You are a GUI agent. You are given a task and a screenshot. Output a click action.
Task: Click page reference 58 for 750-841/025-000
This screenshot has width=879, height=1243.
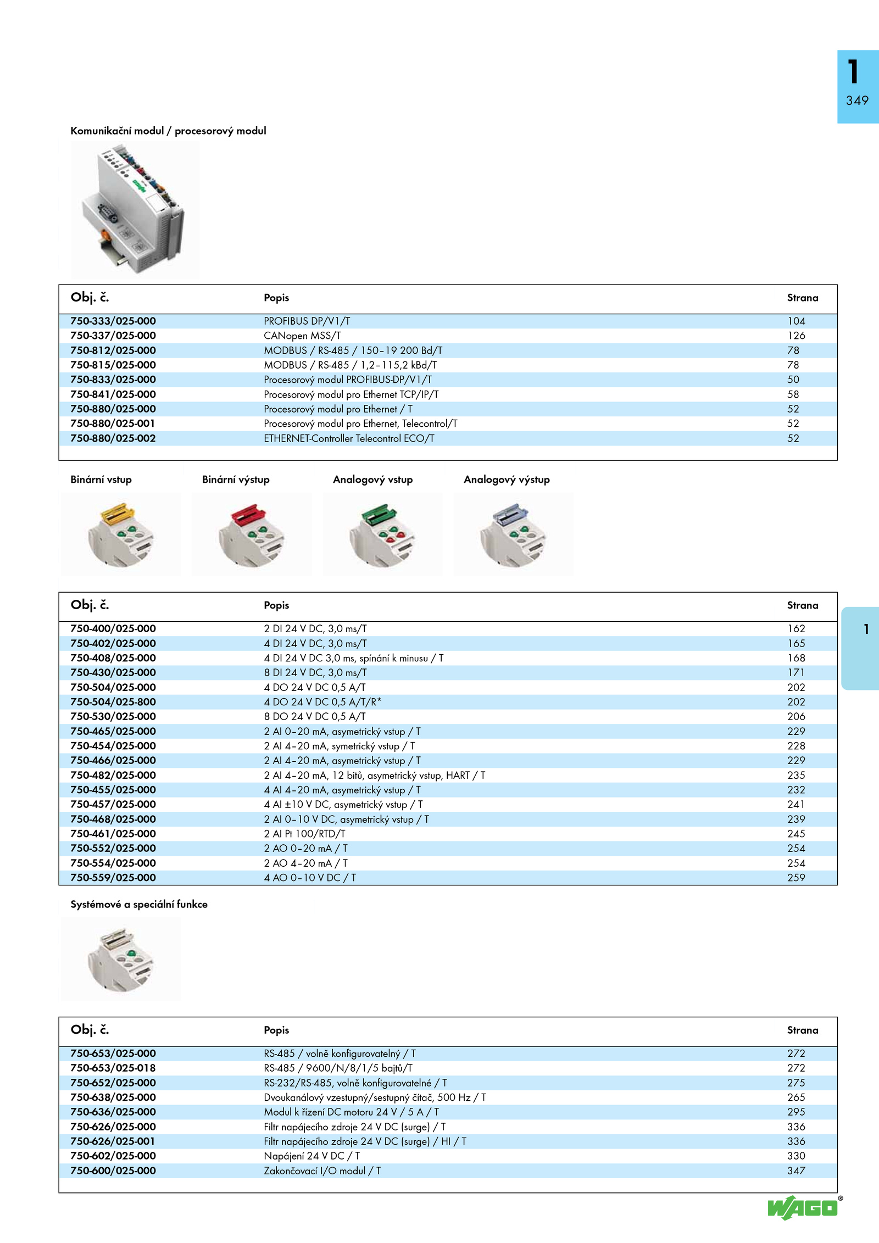[x=793, y=394]
